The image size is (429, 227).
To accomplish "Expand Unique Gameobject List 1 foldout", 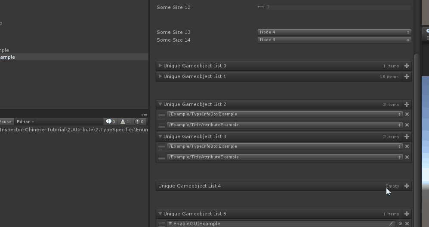I will click(x=160, y=76).
